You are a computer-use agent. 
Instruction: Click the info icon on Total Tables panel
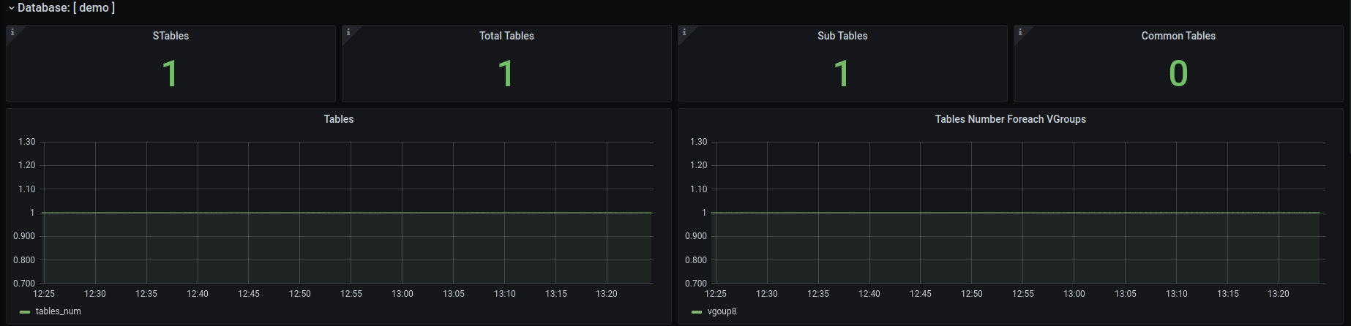[348, 32]
